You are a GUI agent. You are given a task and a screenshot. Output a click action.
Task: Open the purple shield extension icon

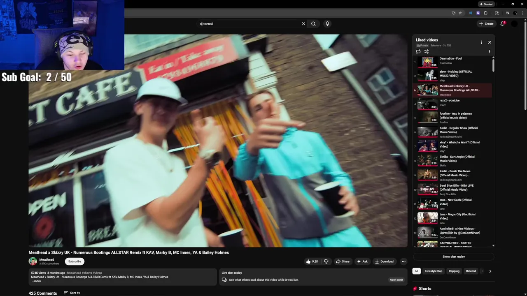pyautogui.click(x=478, y=13)
